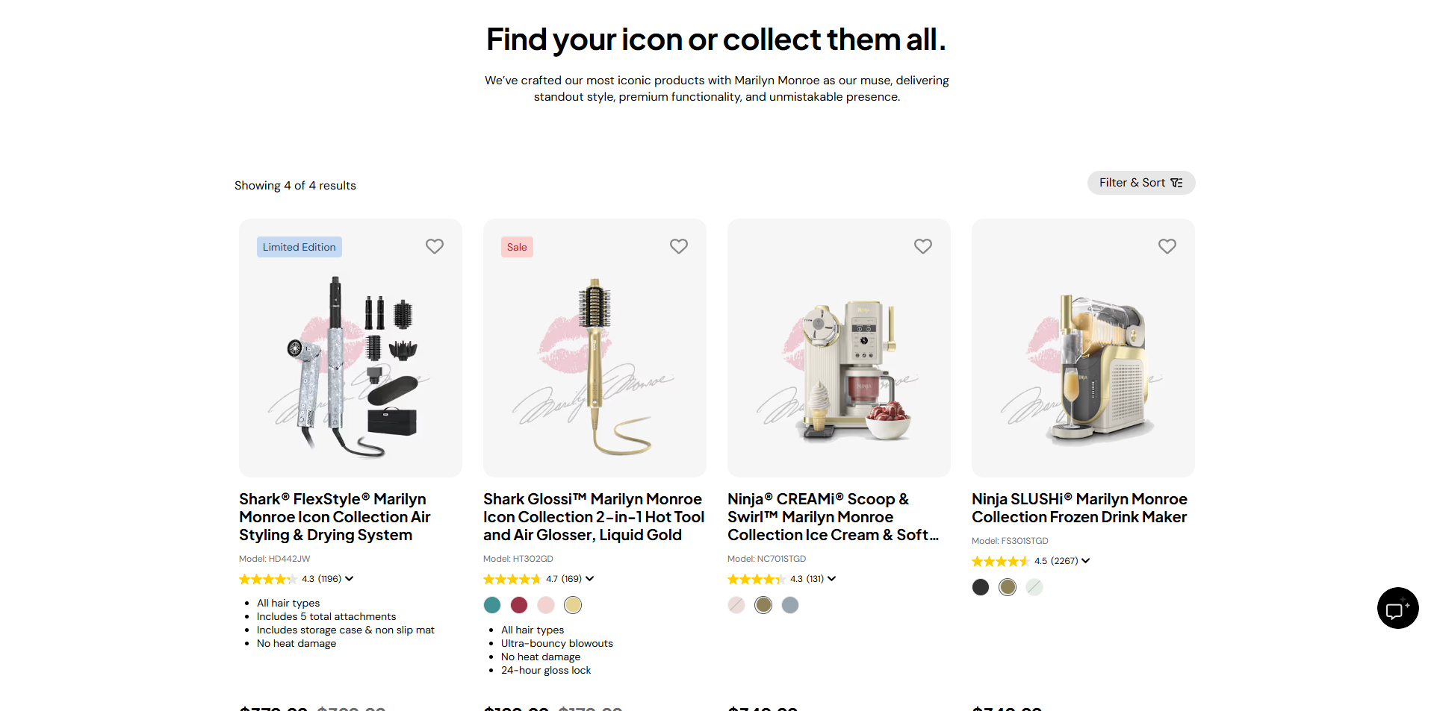Choose the gold CREAMi color swatch

[x=763, y=605]
